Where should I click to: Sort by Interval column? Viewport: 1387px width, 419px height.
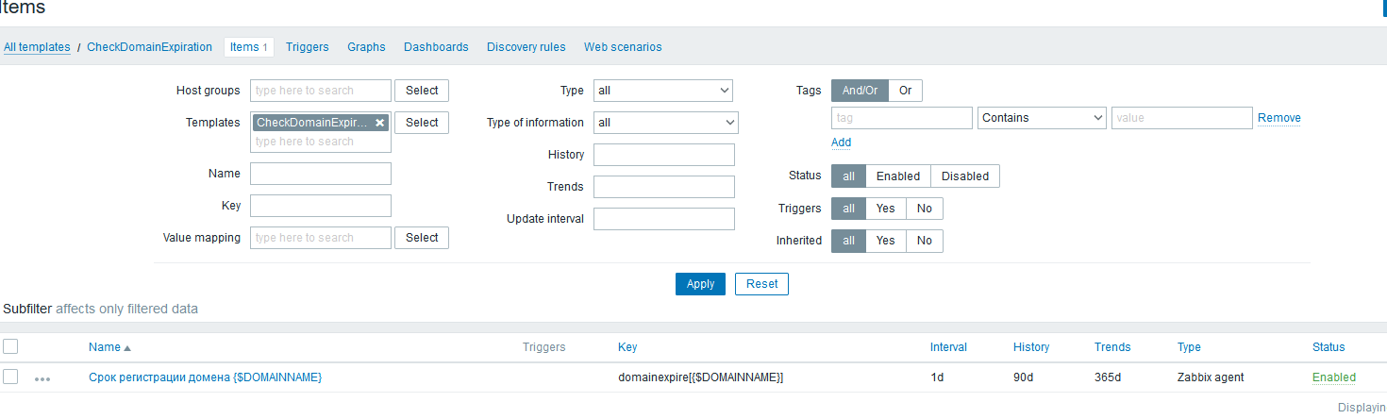click(x=948, y=347)
